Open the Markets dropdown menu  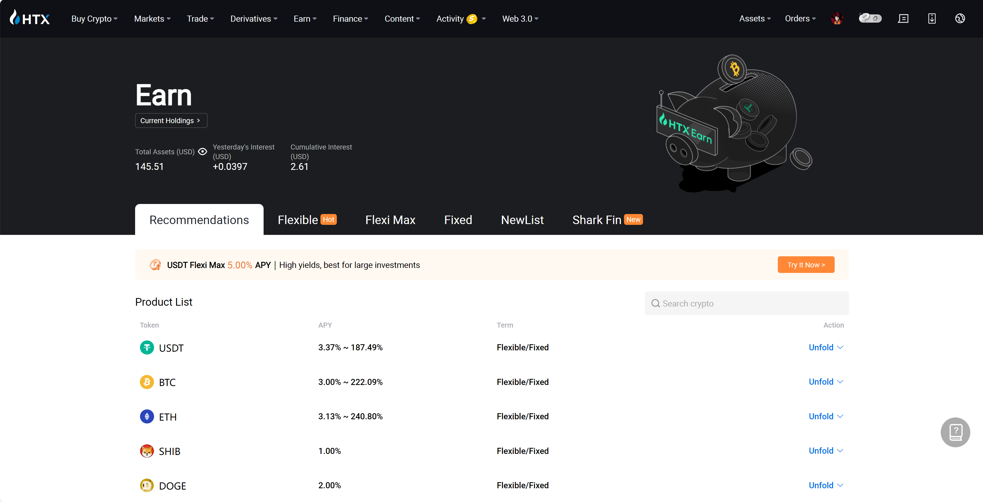tap(152, 19)
